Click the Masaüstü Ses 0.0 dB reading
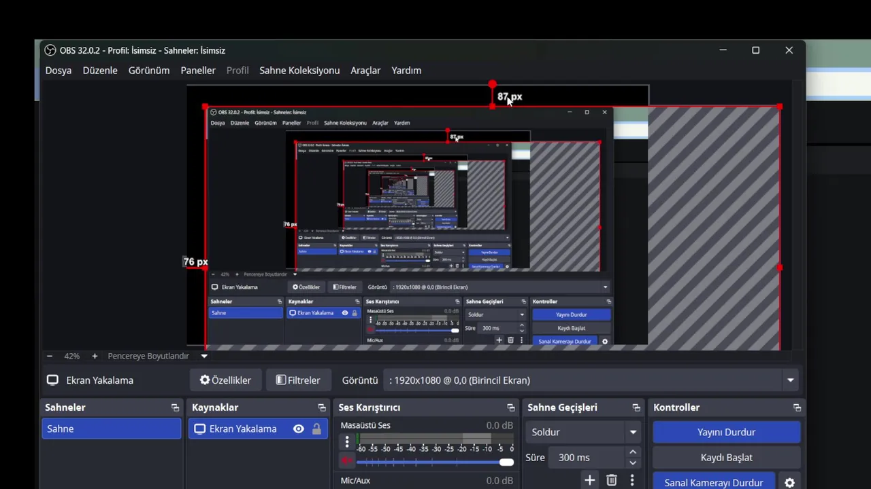 (499, 425)
